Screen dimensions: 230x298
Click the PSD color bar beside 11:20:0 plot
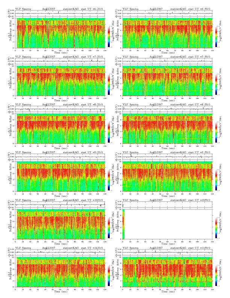pos(109,275)
